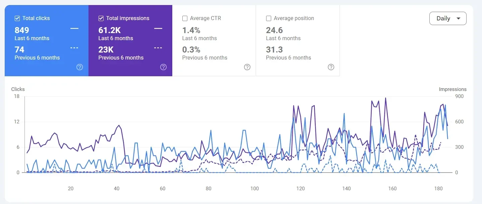The width and height of the screenshot is (482, 204).
Task: Click the tallest impressions peak on the chart
Action: (386, 98)
